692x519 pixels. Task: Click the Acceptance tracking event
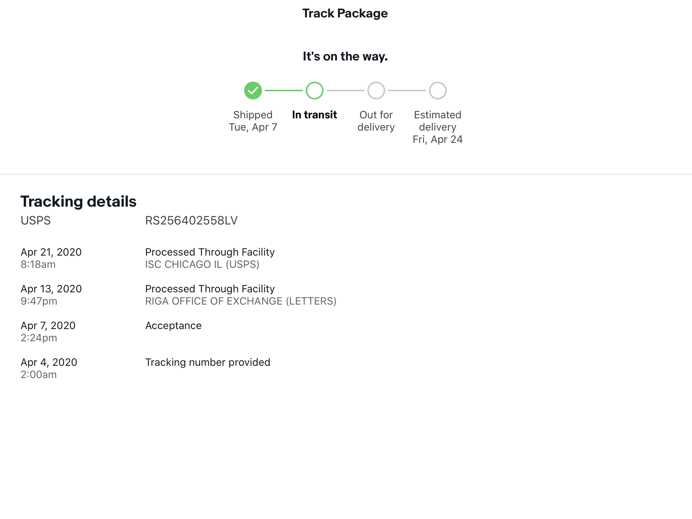point(173,326)
